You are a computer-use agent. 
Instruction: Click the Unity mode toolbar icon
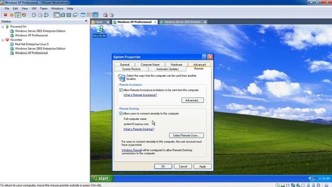pos(75,15)
